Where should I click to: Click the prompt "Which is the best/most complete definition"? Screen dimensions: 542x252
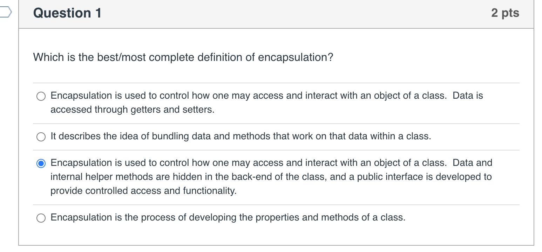click(x=183, y=57)
